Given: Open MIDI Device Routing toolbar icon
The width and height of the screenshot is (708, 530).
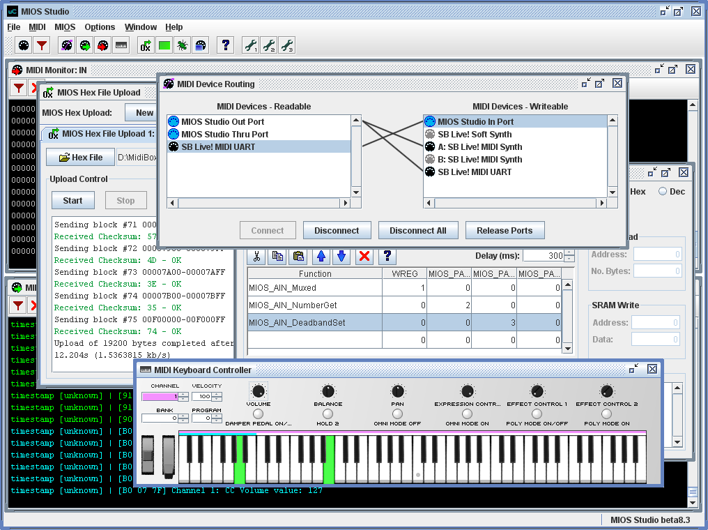Looking at the screenshot, I should 67,45.
